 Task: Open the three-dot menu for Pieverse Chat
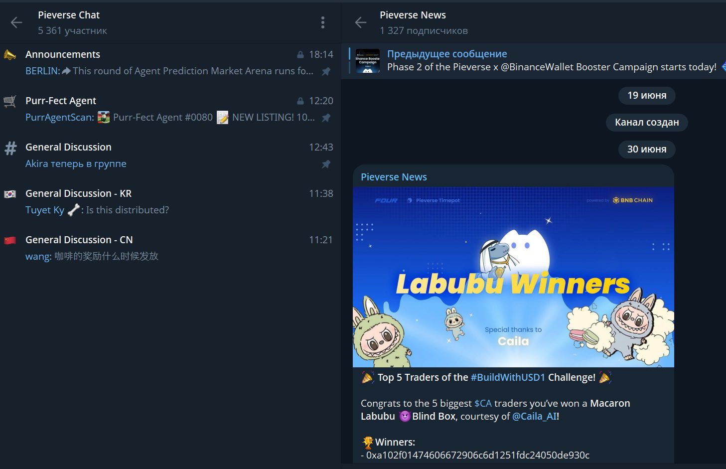point(323,22)
